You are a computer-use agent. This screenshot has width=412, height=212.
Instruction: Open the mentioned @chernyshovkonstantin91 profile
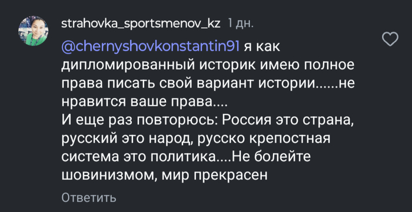coord(150,48)
